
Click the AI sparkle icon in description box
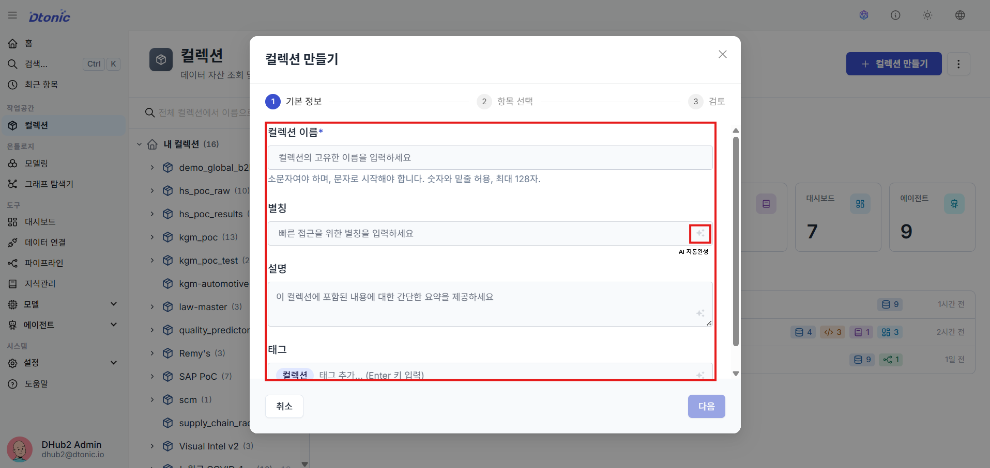[700, 313]
